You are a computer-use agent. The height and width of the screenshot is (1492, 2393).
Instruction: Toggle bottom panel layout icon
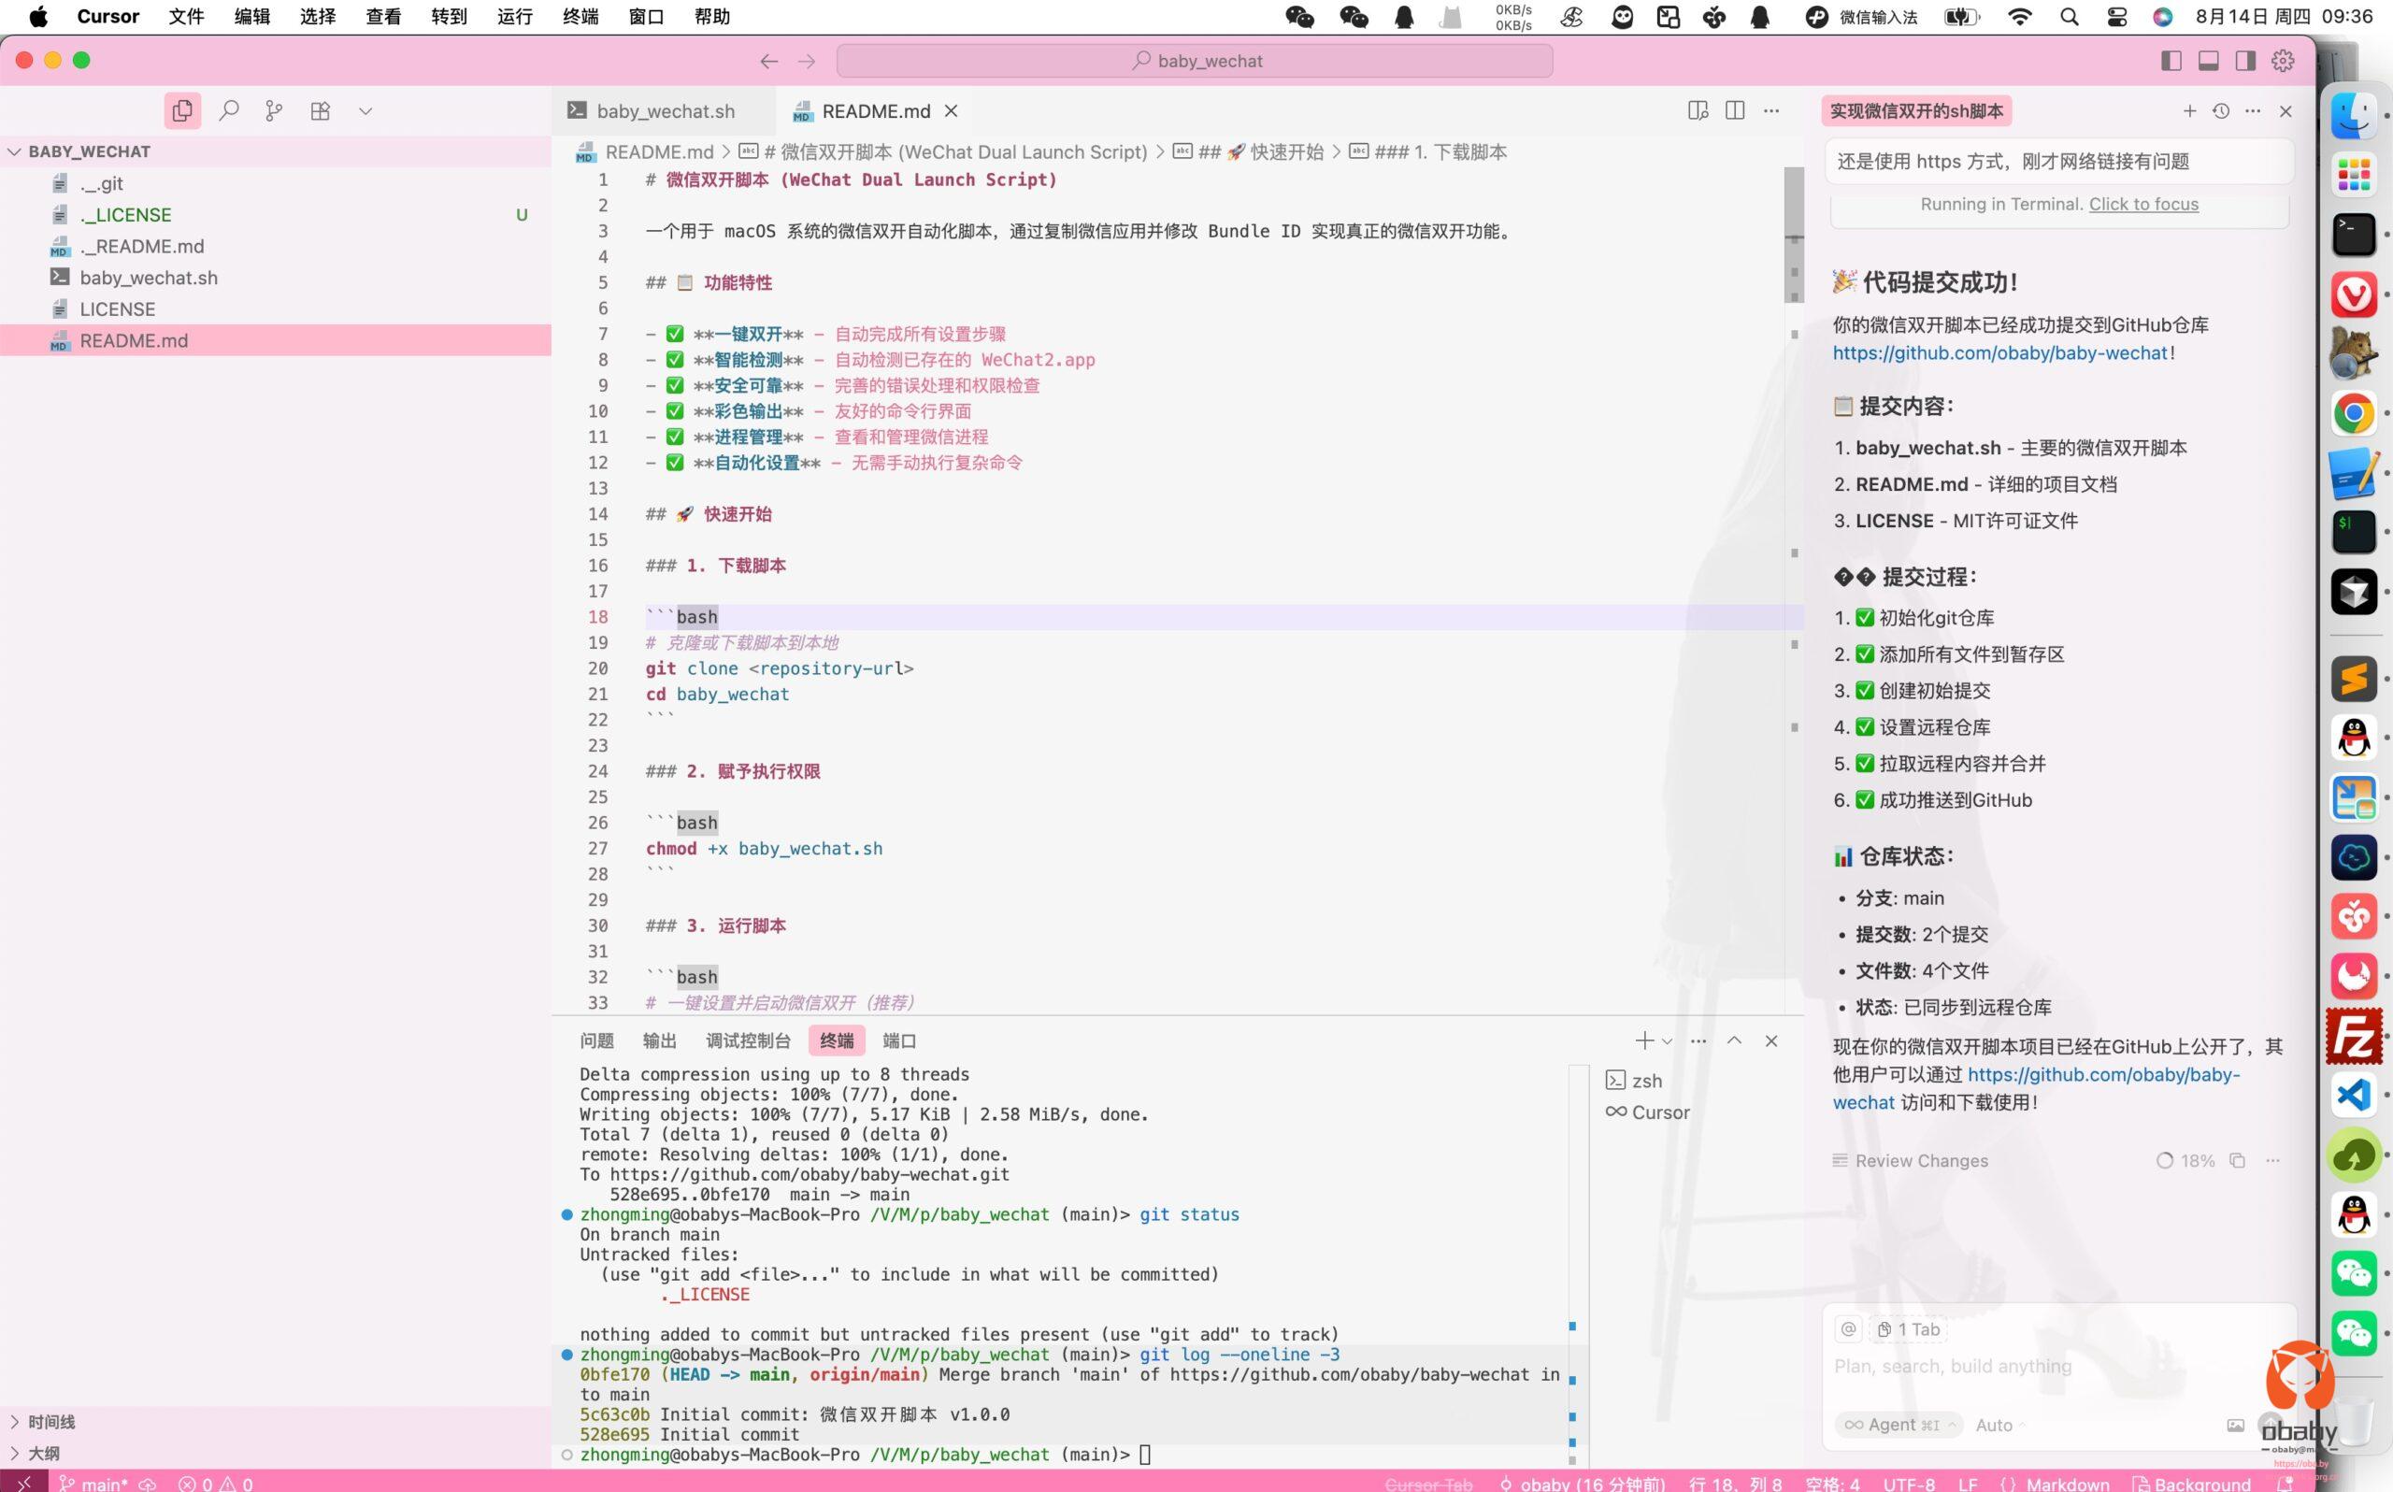click(2209, 61)
